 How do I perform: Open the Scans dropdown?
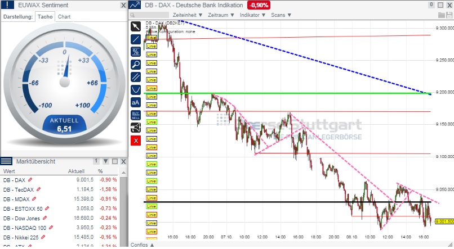(281, 15)
